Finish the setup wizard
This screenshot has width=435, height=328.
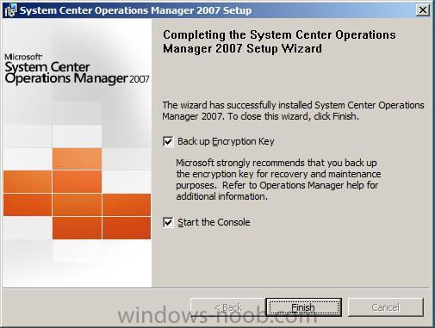[303, 307]
